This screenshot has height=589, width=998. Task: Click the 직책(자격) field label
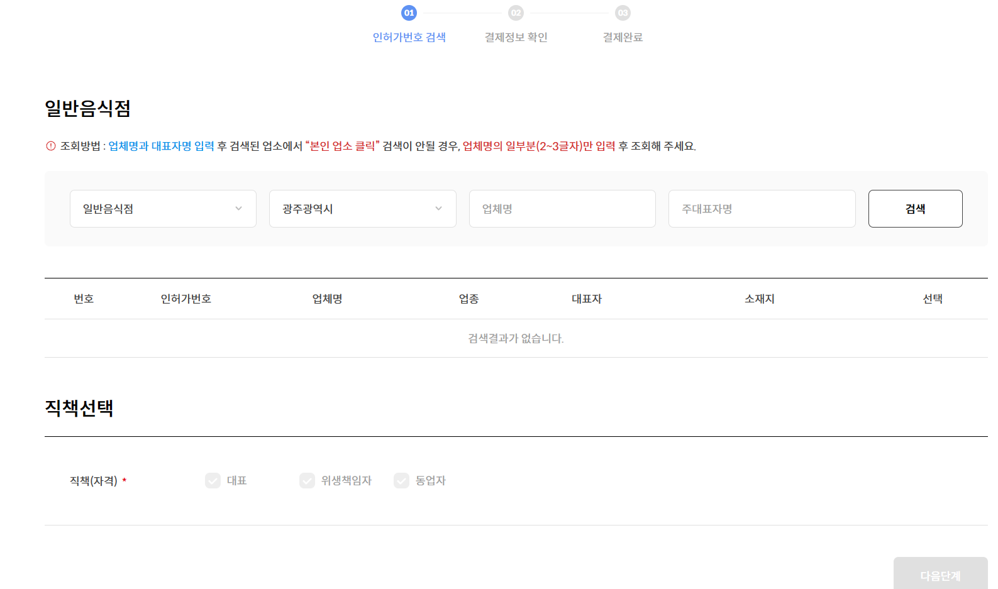tap(94, 481)
